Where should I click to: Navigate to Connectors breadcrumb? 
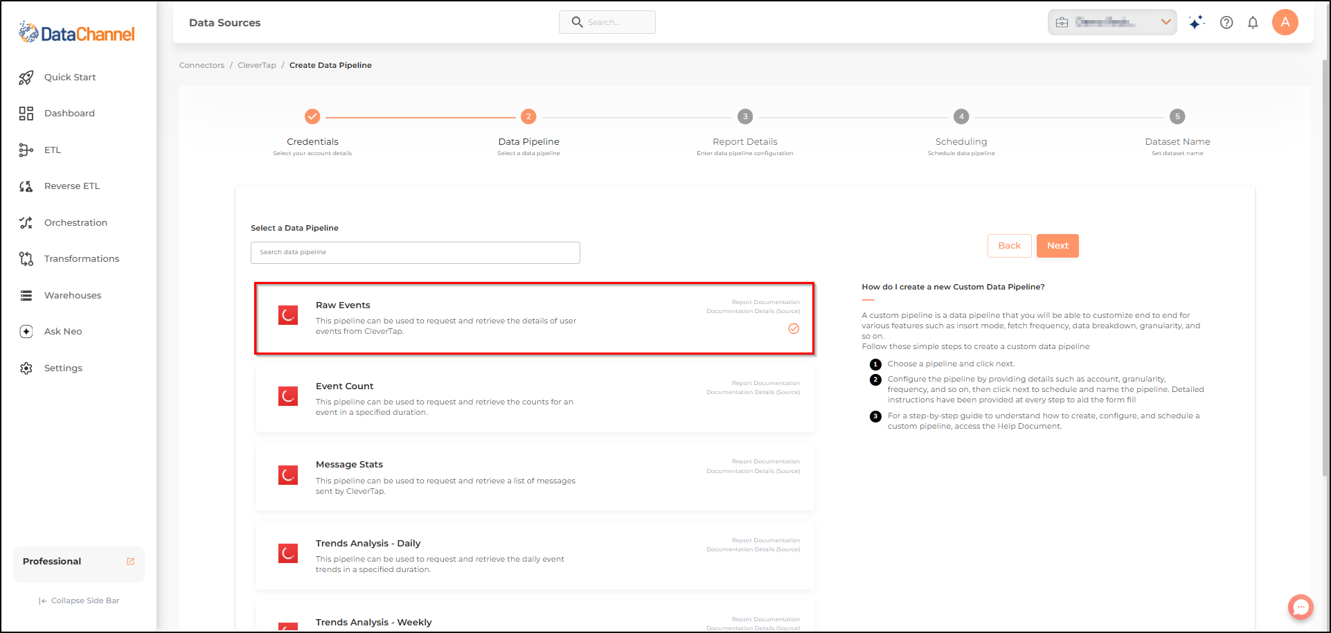click(x=202, y=65)
